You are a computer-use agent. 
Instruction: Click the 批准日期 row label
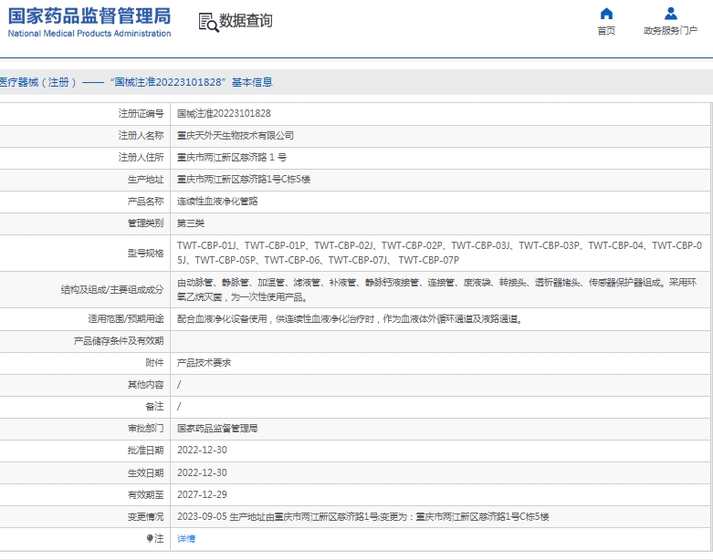coord(145,450)
